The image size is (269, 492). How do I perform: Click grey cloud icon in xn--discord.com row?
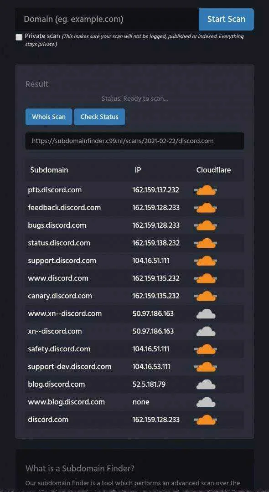tap(206, 331)
